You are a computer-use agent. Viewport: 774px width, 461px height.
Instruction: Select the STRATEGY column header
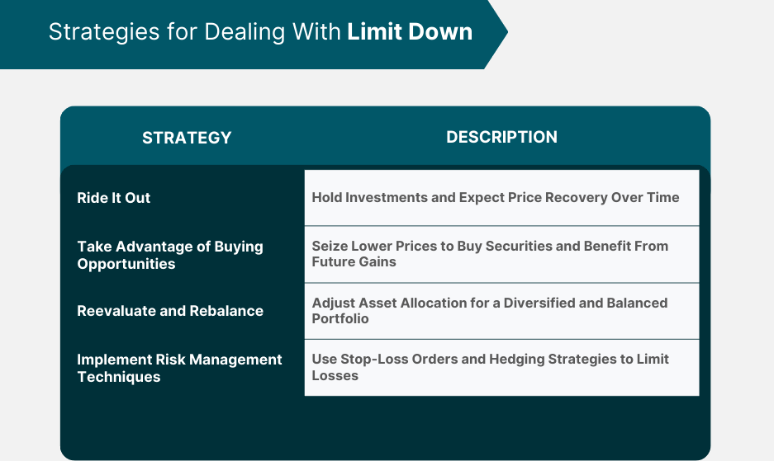(x=187, y=138)
